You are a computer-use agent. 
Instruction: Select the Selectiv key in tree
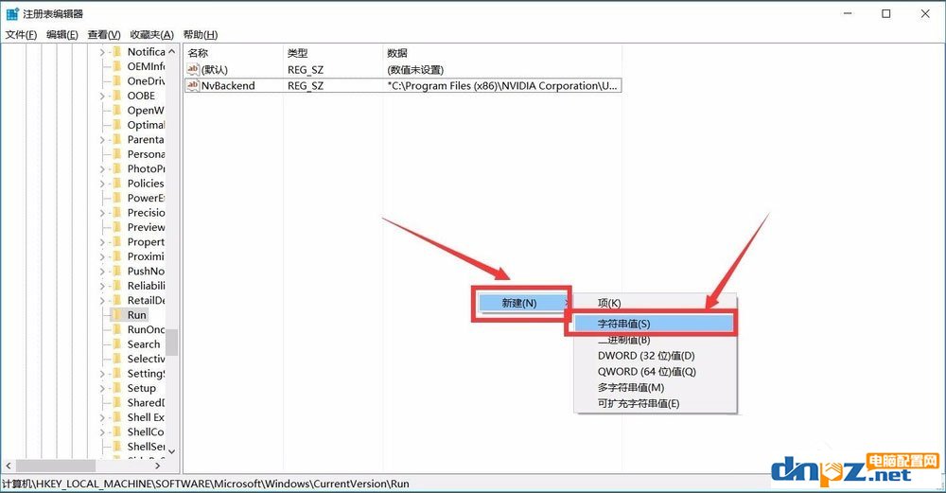(146, 359)
